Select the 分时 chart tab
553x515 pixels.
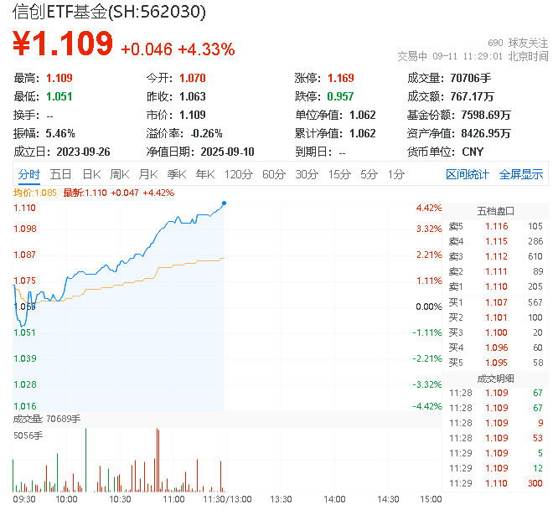[x=29, y=174]
